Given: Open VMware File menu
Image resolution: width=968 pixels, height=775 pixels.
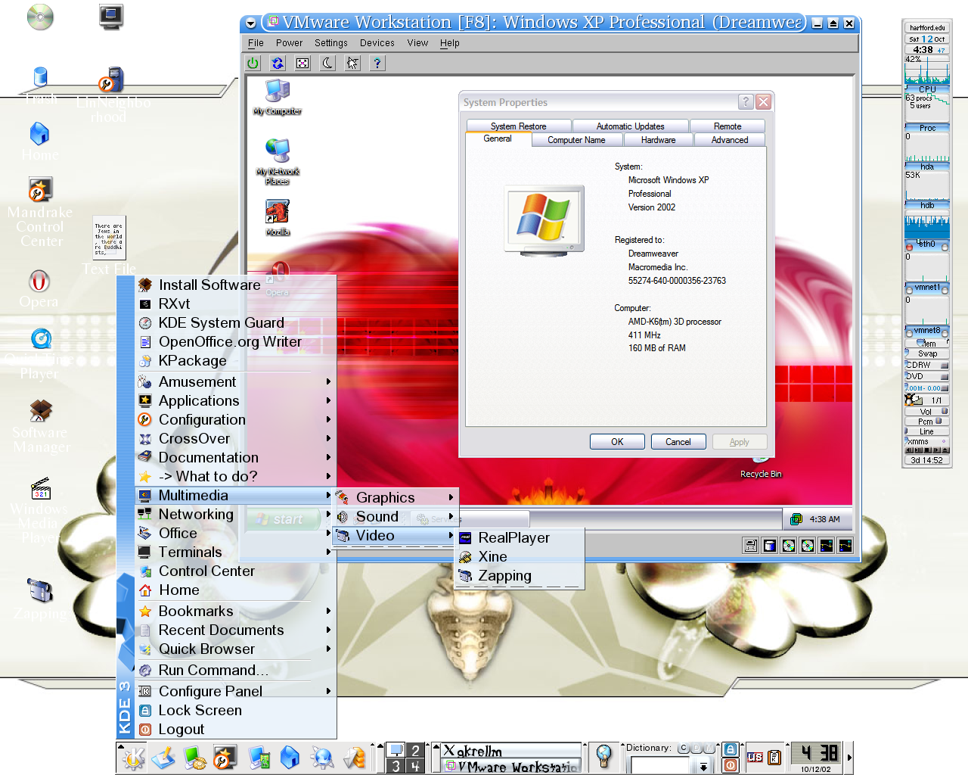Looking at the screenshot, I should tap(256, 43).
